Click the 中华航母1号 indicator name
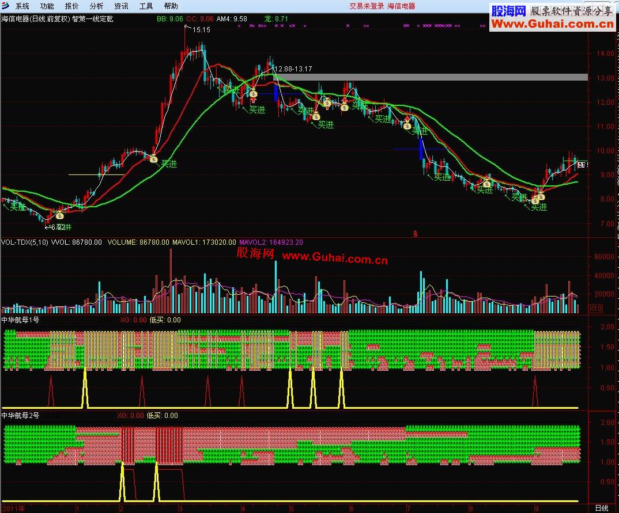The height and width of the screenshot is (513, 619). point(20,320)
